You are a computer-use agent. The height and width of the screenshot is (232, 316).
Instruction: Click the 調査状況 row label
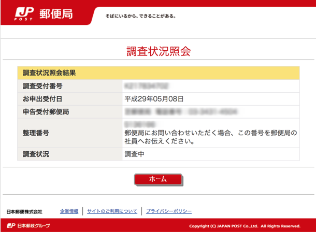[36, 154]
